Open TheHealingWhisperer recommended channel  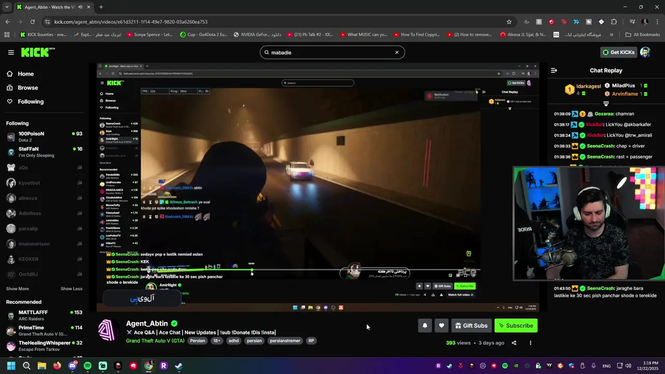pyautogui.click(x=44, y=346)
